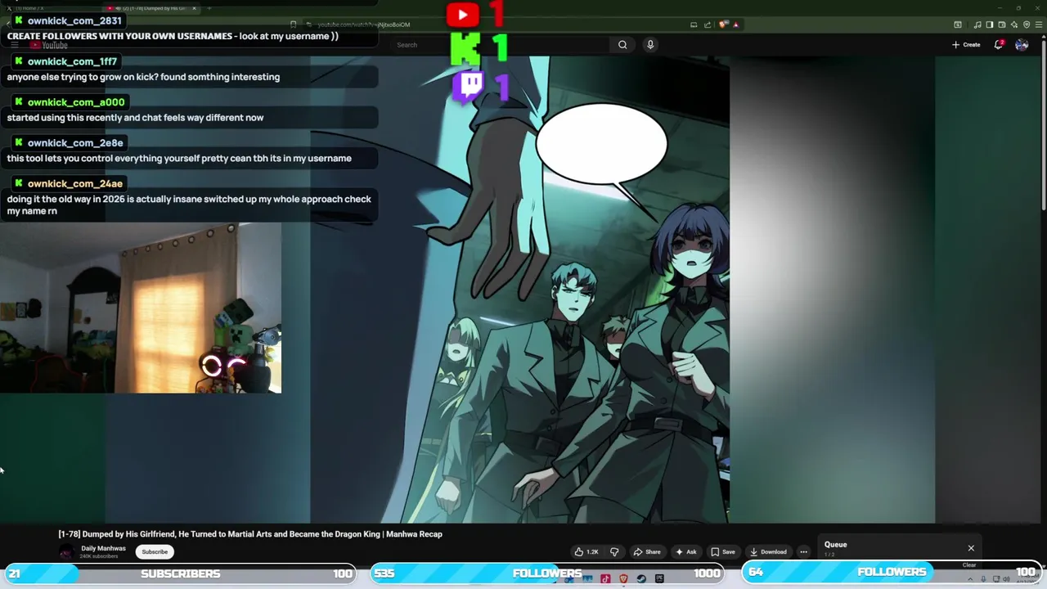Click the browser address bar URL

pos(364,25)
